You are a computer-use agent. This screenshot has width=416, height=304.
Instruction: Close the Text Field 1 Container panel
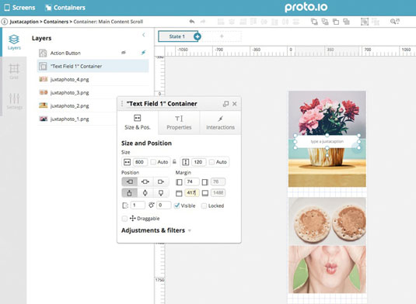pos(235,104)
